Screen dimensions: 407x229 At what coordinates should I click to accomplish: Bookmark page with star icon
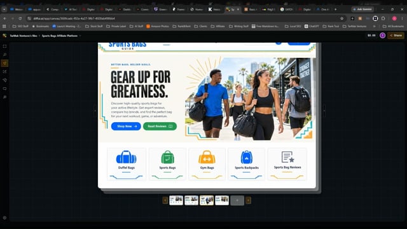tap(342, 18)
